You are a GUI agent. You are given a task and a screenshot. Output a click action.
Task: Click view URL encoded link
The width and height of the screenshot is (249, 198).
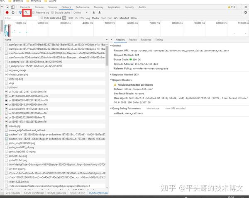pos(175,109)
